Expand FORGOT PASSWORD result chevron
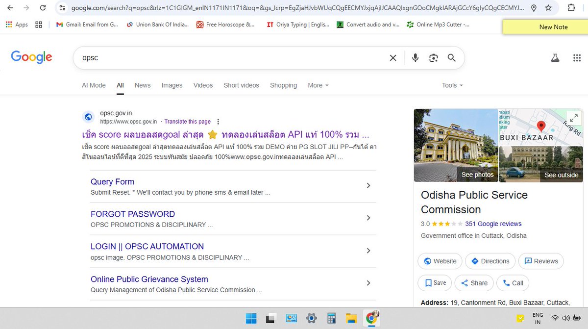Image resolution: width=588 pixels, height=329 pixels. [x=368, y=218]
